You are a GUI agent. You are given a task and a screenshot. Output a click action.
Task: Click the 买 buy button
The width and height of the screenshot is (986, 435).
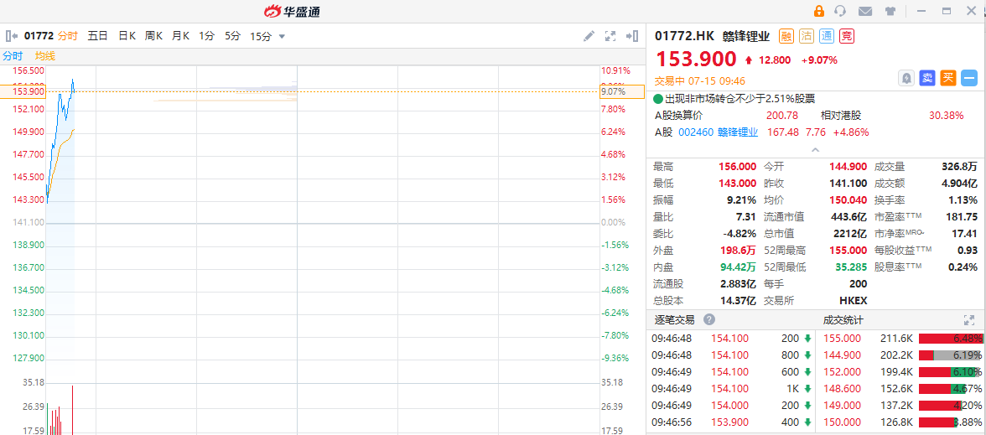(948, 78)
